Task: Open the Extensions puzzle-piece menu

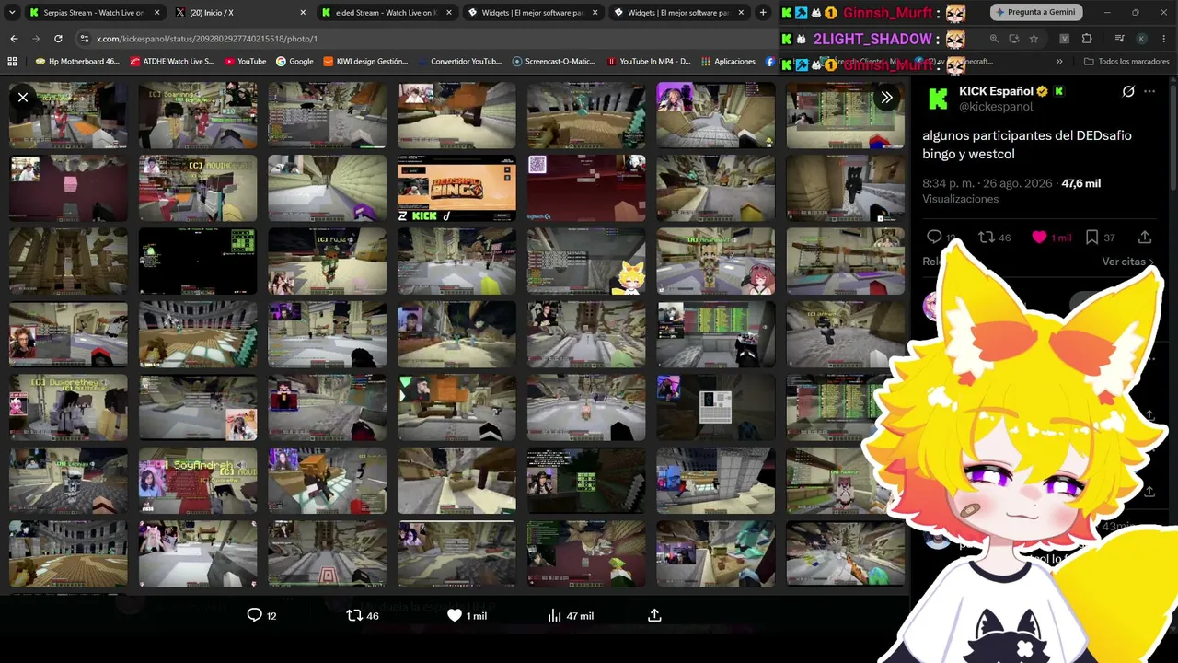Action: point(1087,39)
